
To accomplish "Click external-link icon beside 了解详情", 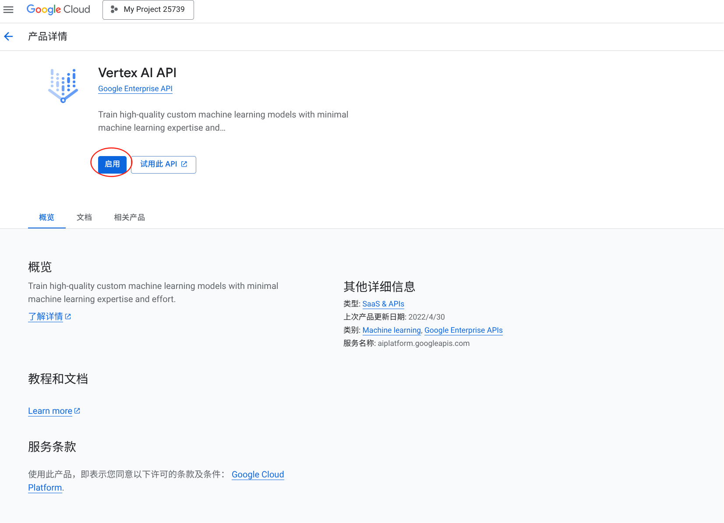I will click(x=68, y=317).
